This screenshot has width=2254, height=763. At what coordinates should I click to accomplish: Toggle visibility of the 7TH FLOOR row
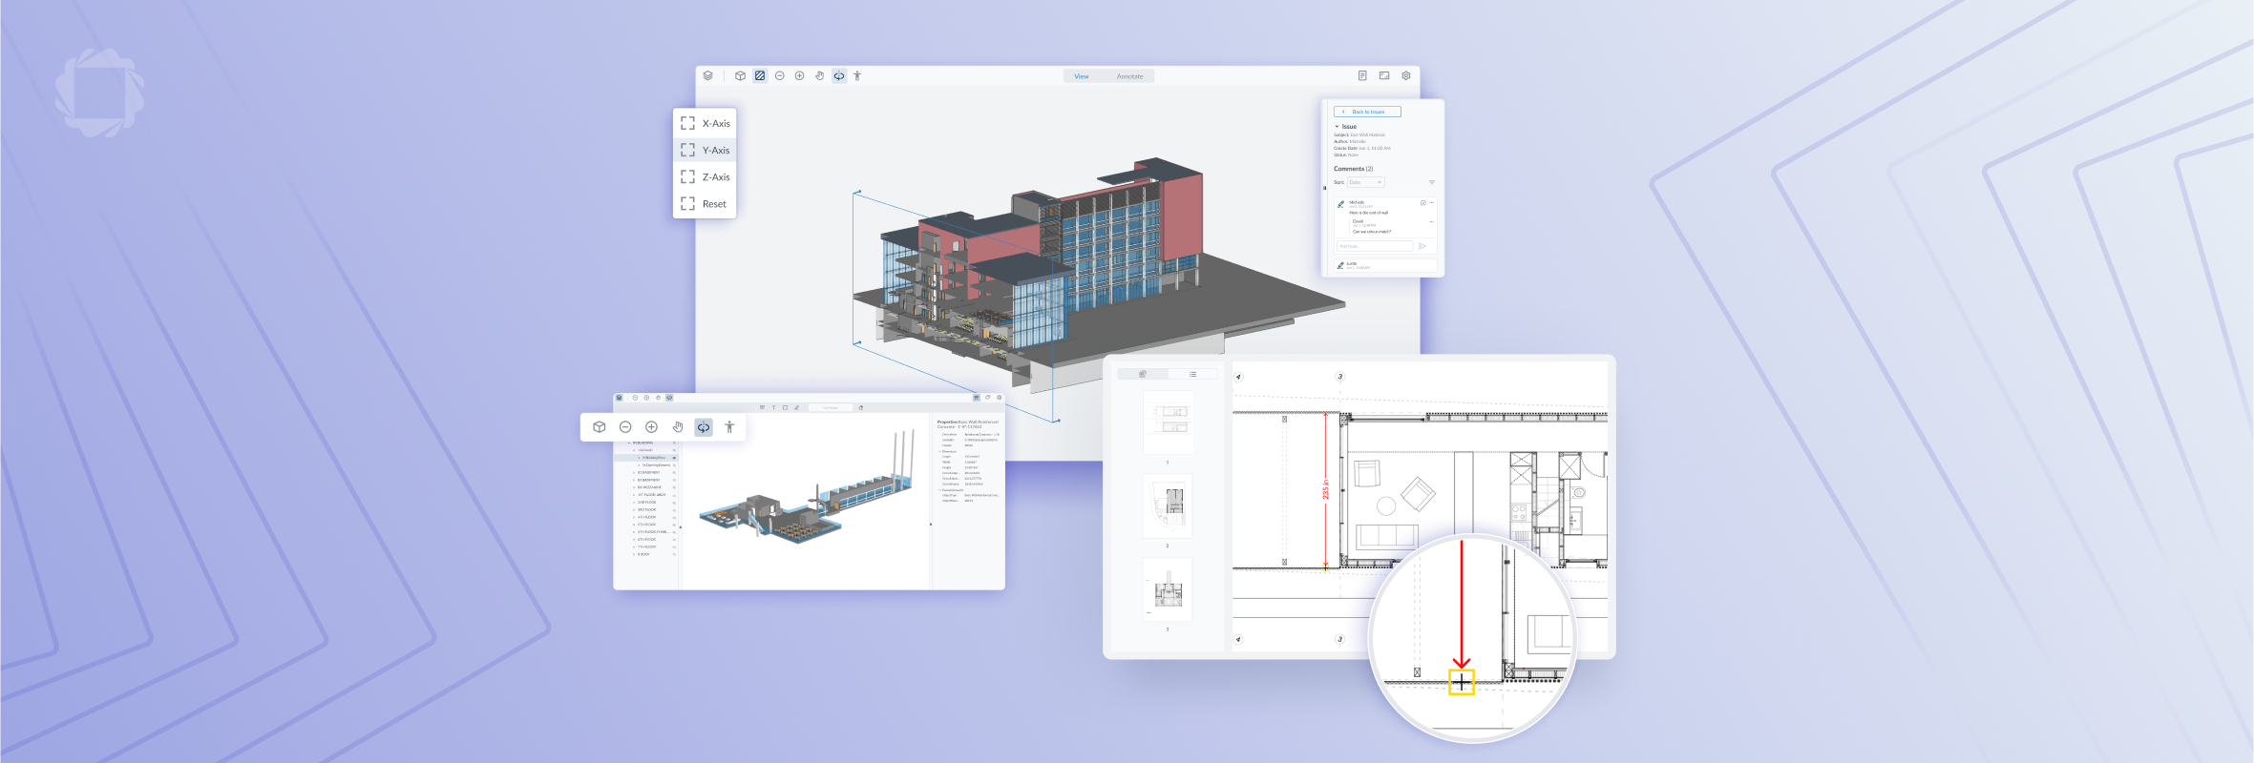[x=674, y=546]
